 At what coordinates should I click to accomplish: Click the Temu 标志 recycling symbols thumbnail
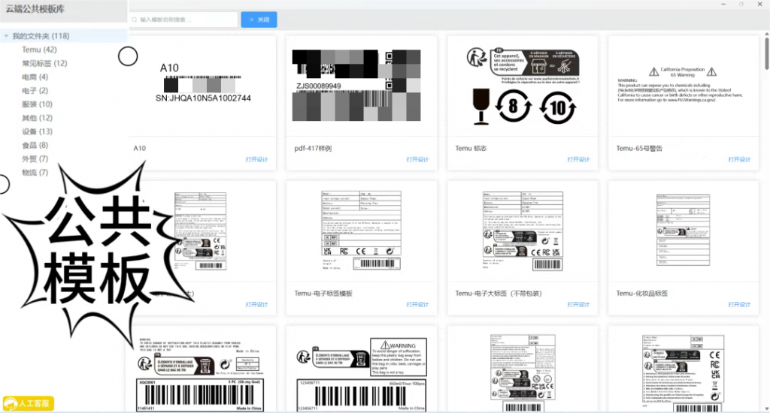click(523, 86)
